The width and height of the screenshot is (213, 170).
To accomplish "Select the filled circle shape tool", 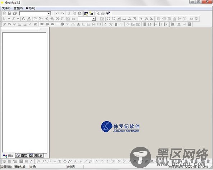I will coord(47,24).
